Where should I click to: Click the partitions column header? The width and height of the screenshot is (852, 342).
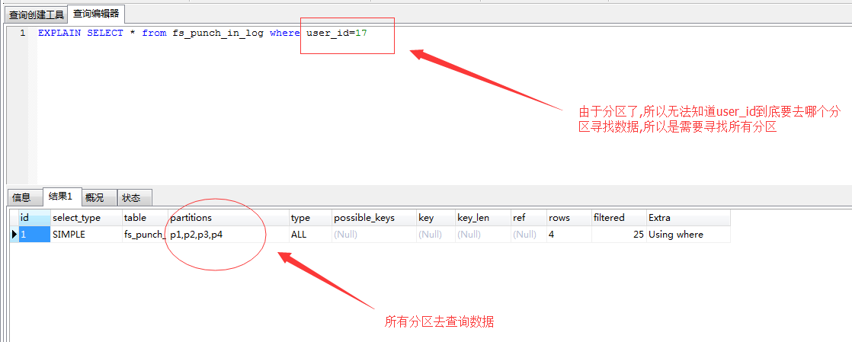[x=229, y=218]
